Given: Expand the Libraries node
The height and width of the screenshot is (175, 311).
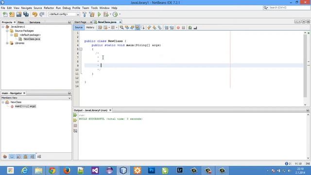Looking at the screenshot, I should click(7, 43).
